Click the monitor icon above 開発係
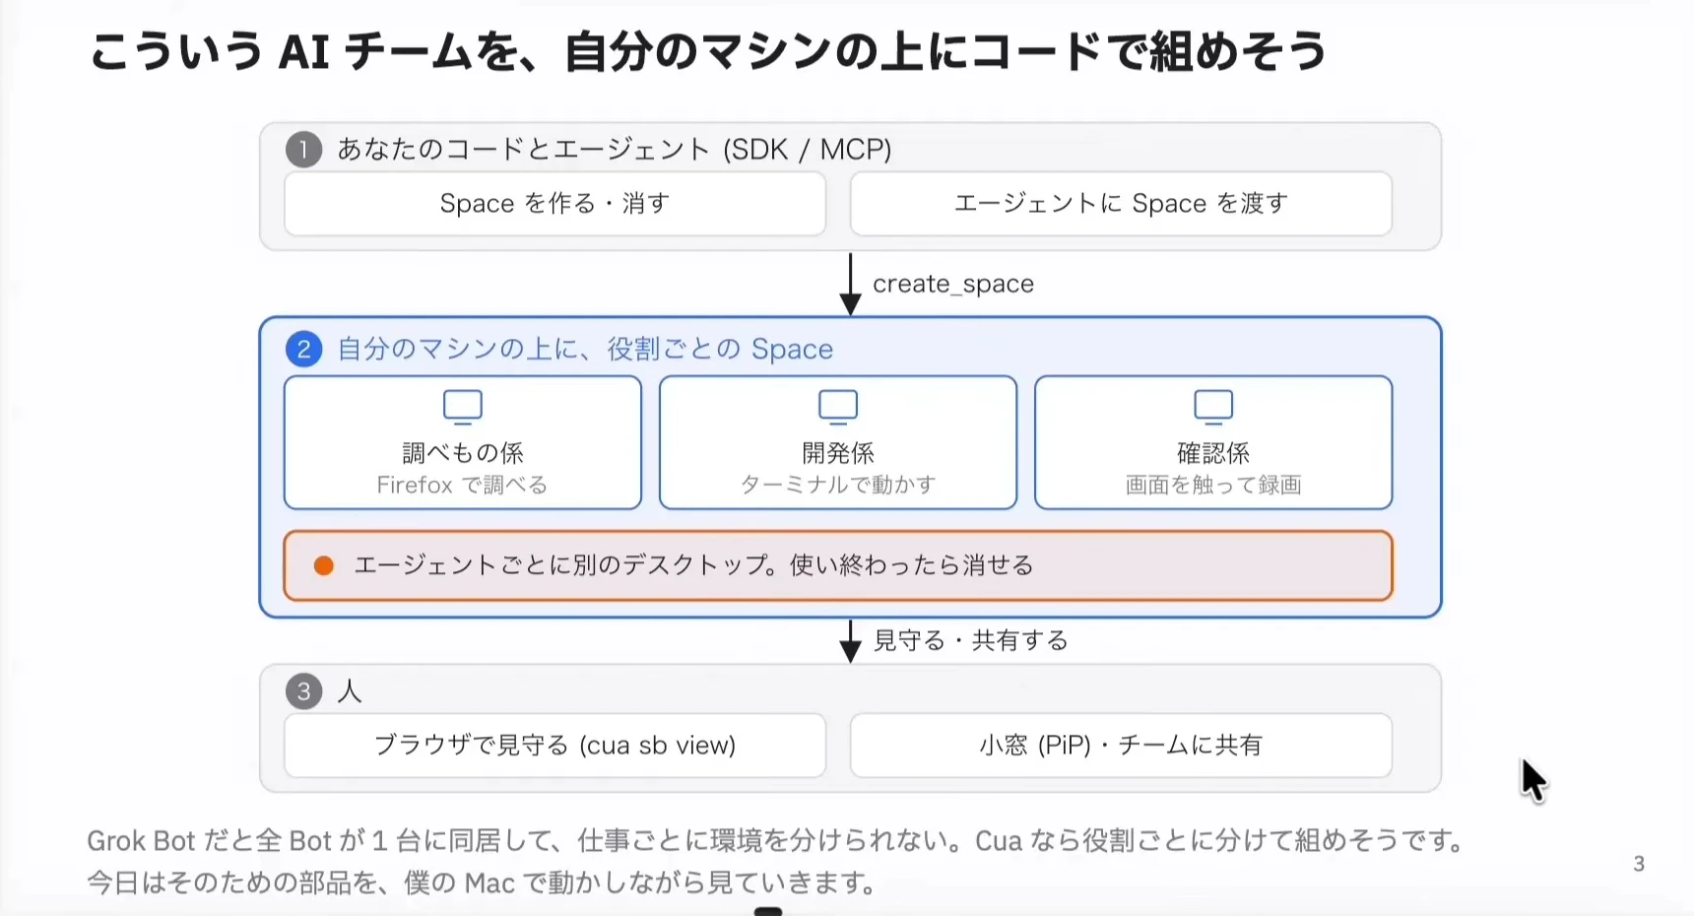Screen dimensions: 1694x916 pos(838,408)
